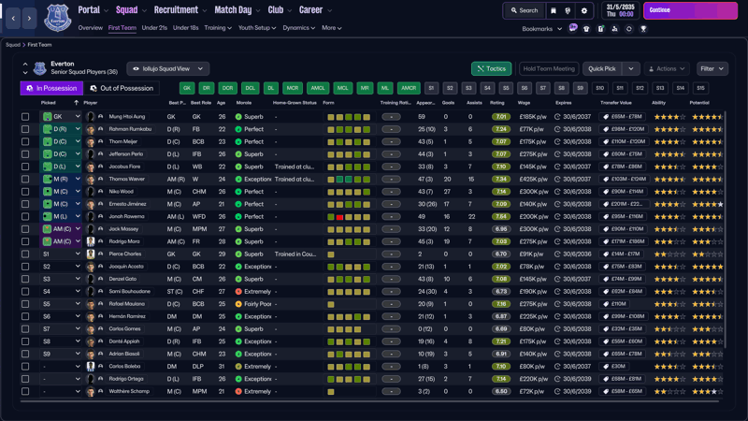Tick the checkbox for Jack Massey
This screenshot has width=748, height=421.
click(x=25, y=229)
